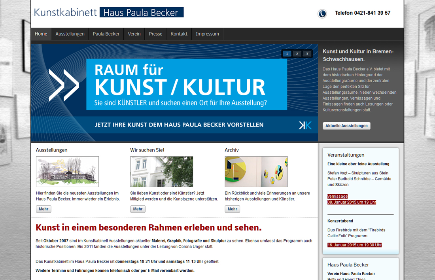The width and height of the screenshot is (435, 280).
Task: Click the red 'Kunst in einem besonderen Rahmen' headline
Action: tap(149, 227)
